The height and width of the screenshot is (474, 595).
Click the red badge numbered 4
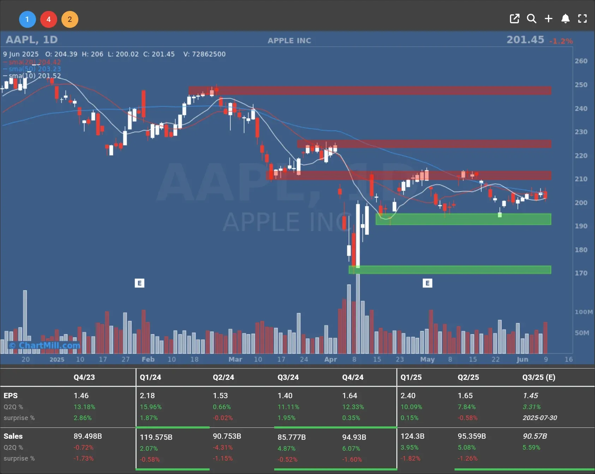49,19
